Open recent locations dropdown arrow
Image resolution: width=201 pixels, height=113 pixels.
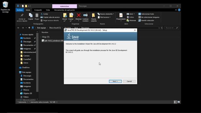click(26, 28)
